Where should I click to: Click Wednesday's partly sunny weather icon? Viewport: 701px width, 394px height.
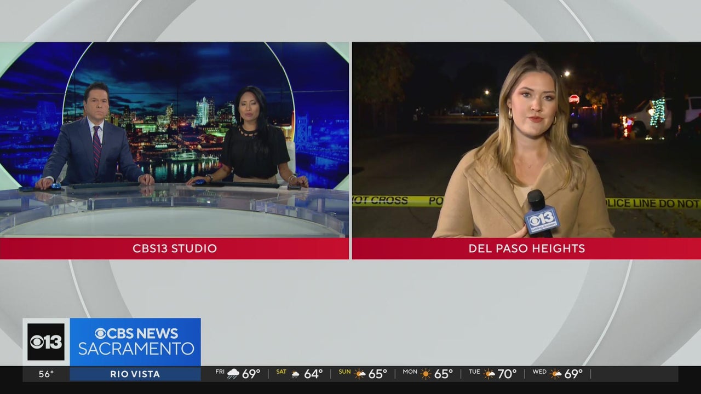(x=555, y=374)
